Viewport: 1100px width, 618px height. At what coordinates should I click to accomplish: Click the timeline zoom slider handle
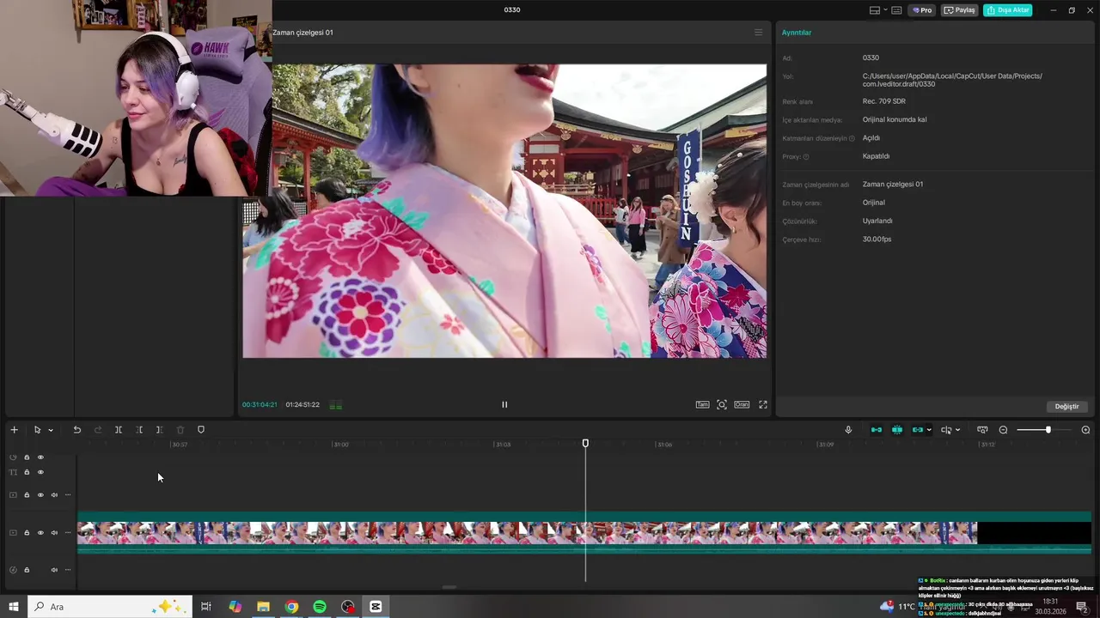click(x=1048, y=430)
